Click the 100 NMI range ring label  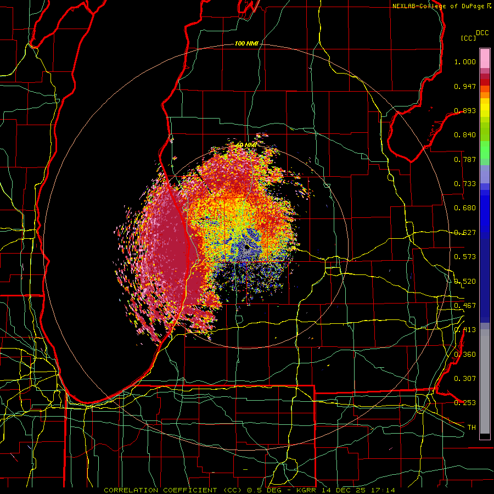[246, 43]
